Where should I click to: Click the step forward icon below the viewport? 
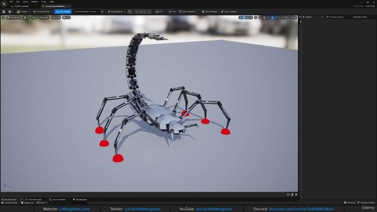coord(296,194)
